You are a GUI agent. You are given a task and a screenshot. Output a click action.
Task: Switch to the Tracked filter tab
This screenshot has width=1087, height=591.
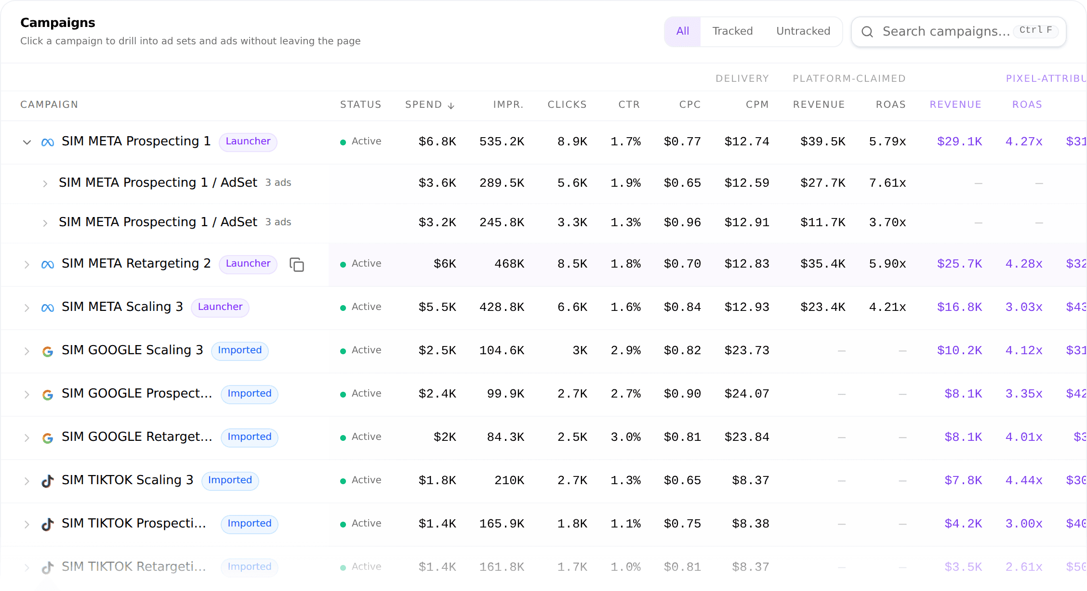(732, 31)
